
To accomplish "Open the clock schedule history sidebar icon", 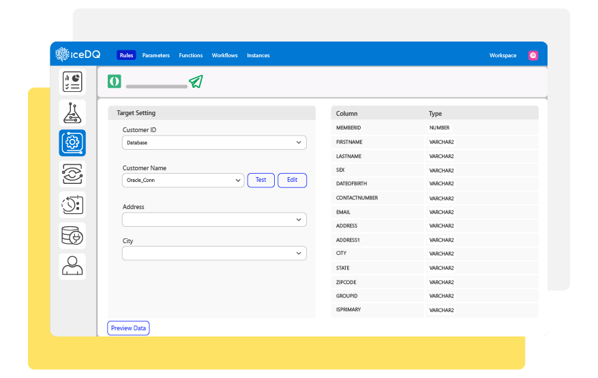I will point(72,205).
